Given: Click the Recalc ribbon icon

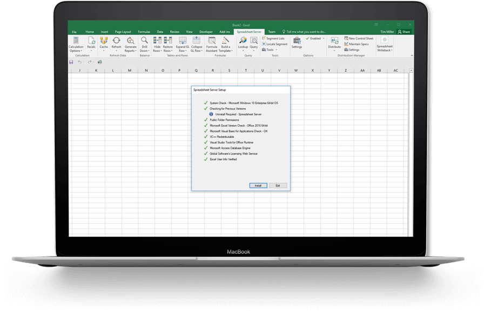Looking at the screenshot, I should pyautogui.click(x=91, y=44).
